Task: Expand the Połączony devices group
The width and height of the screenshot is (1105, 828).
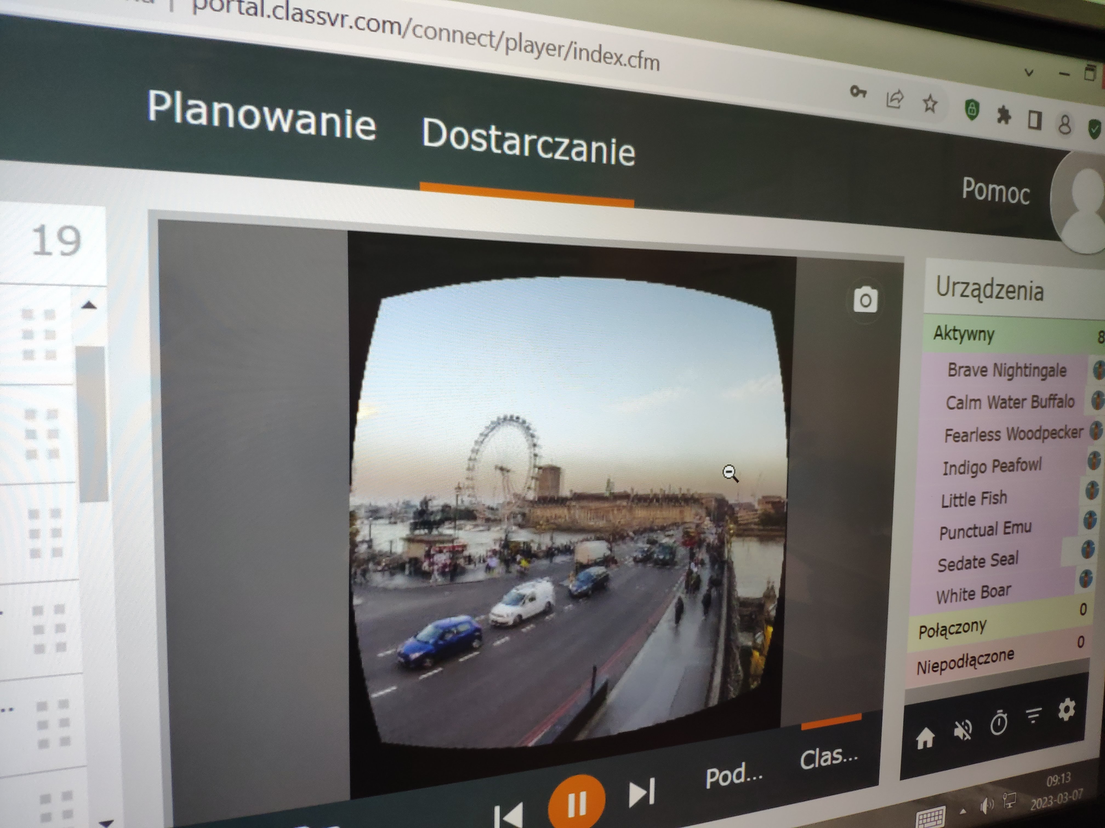Action: (x=952, y=629)
